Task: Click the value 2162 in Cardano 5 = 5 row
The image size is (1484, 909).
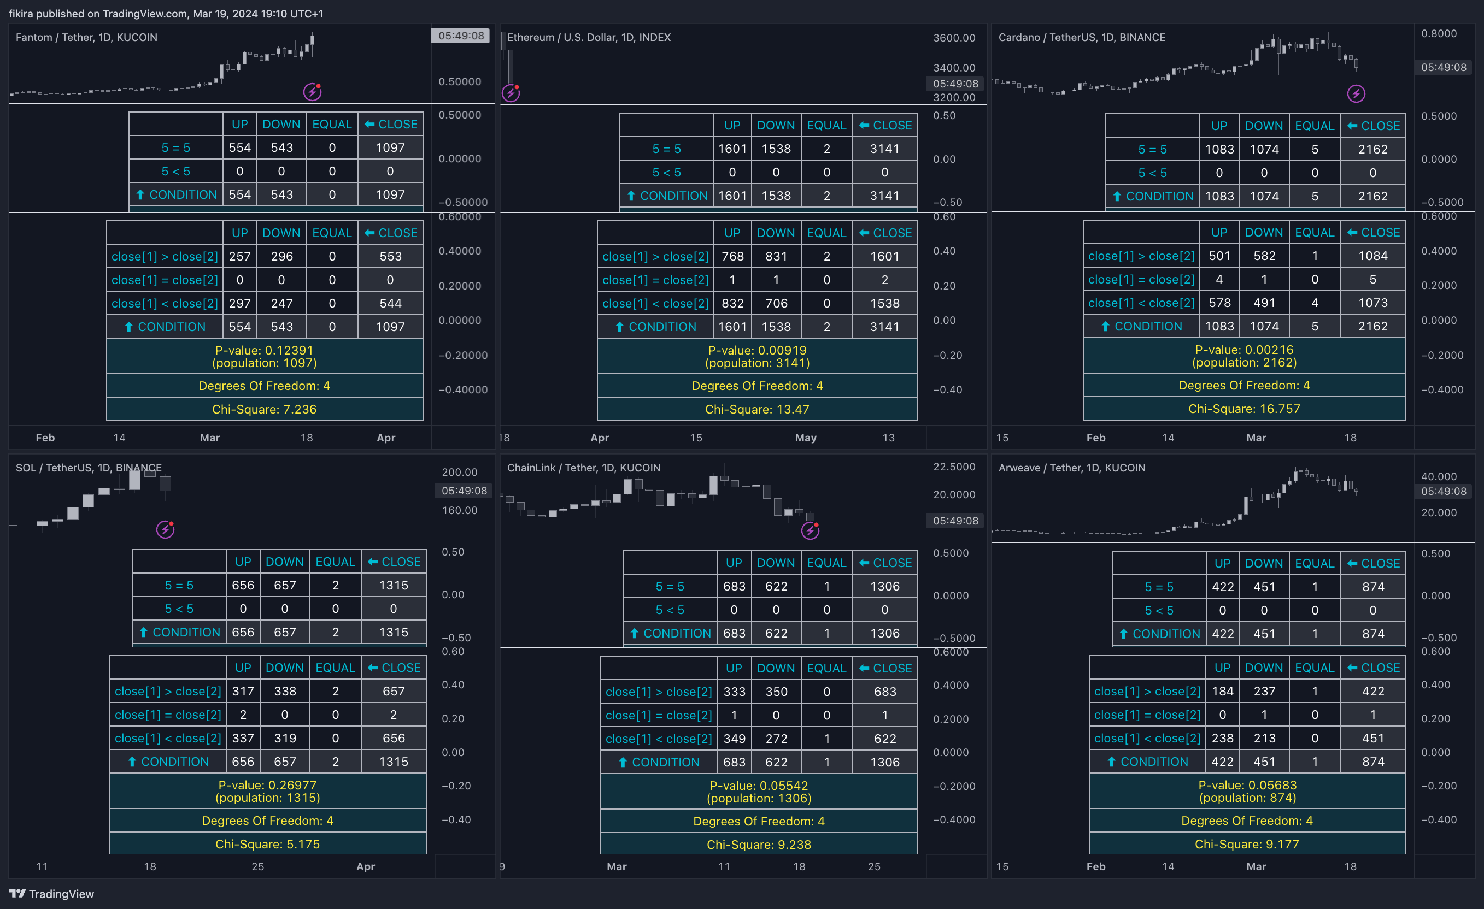Action: pos(1373,149)
